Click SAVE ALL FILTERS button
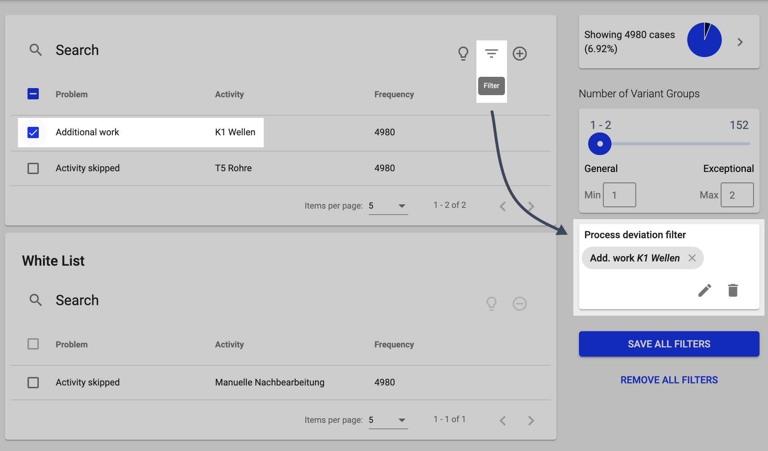768x451 pixels. 669,344
